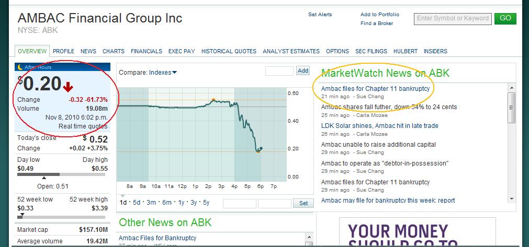Open the Find a Broker link

pos(377,23)
